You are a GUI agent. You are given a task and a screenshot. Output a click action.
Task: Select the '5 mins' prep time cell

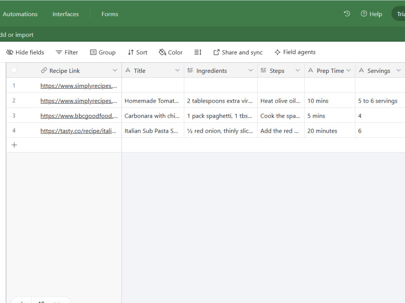[x=330, y=116]
